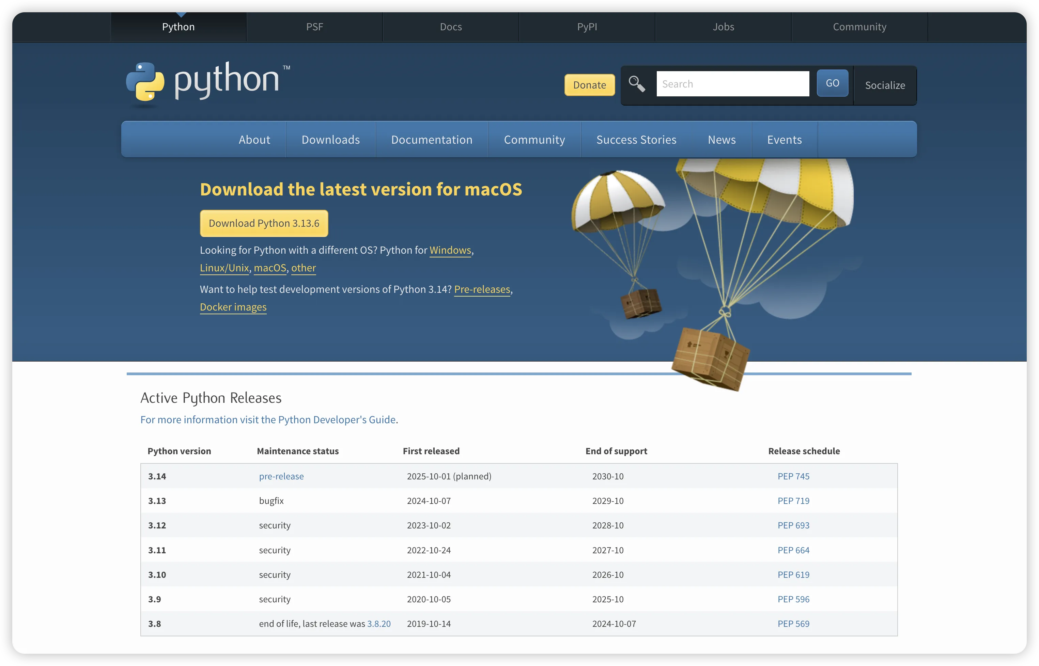Screen dimensions: 1039x666
Task: Open the Documentation navigation menu
Action: pos(431,139)
